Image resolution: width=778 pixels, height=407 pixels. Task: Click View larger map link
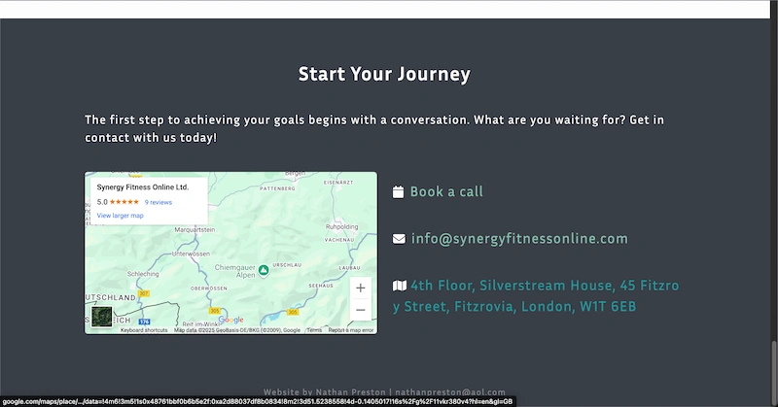point(120,216)
